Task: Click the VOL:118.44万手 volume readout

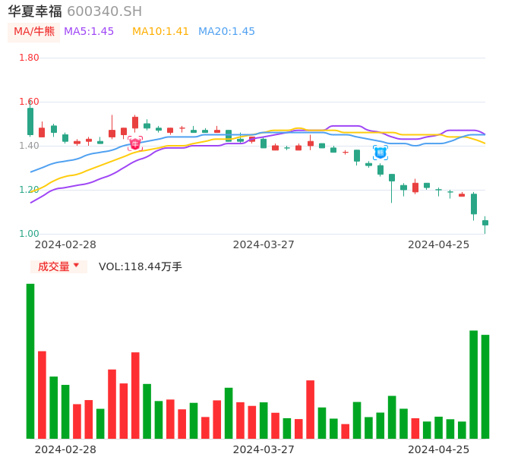Action: pyautogui.click(x=141, y=266)
